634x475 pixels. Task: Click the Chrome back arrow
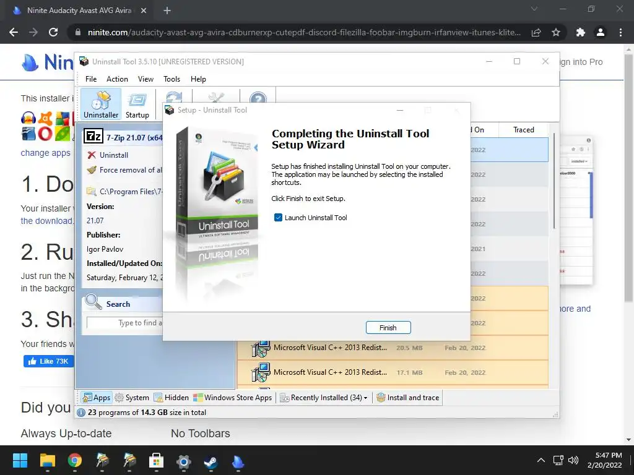tap(14, 32)
